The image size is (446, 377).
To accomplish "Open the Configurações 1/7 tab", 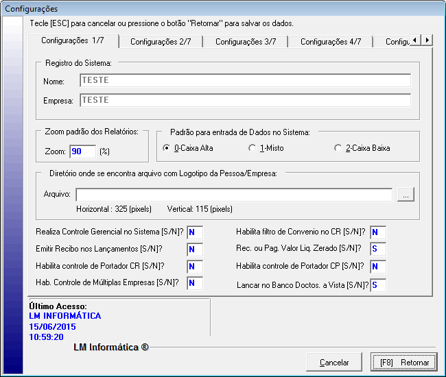I will [x=73, y=41].
